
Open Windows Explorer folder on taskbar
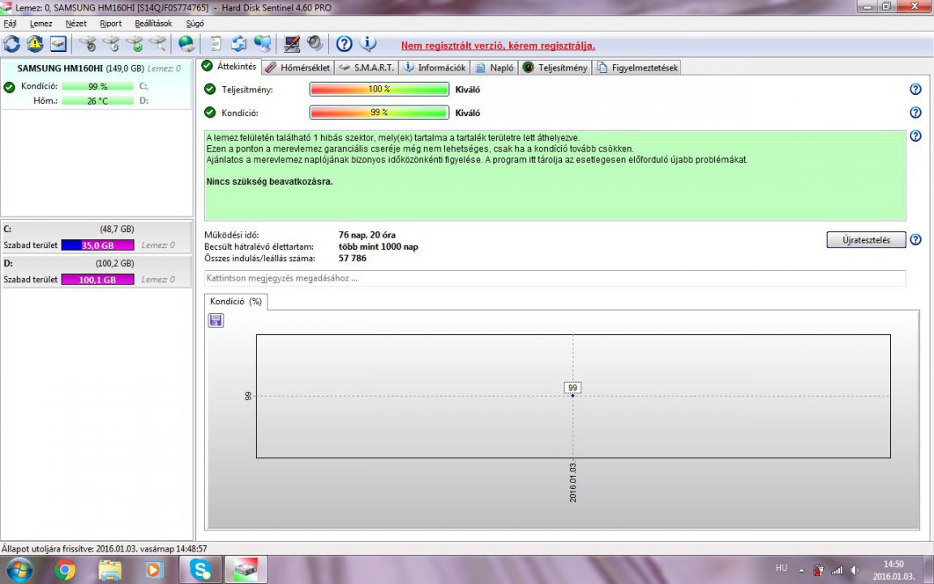point(110,570)
